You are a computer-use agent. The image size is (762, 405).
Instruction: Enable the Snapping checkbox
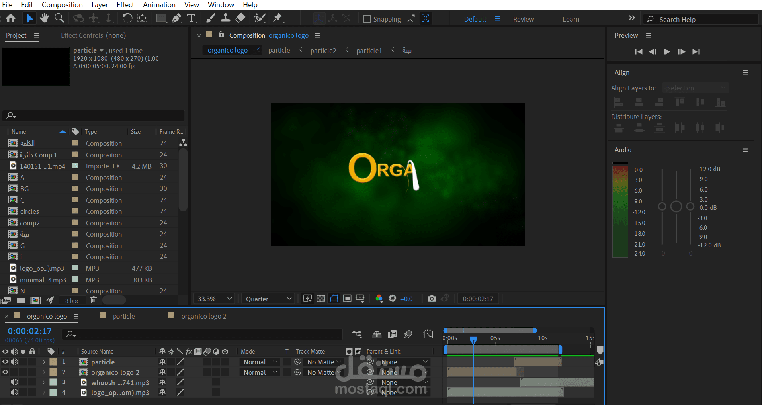(x=367, y=19)
